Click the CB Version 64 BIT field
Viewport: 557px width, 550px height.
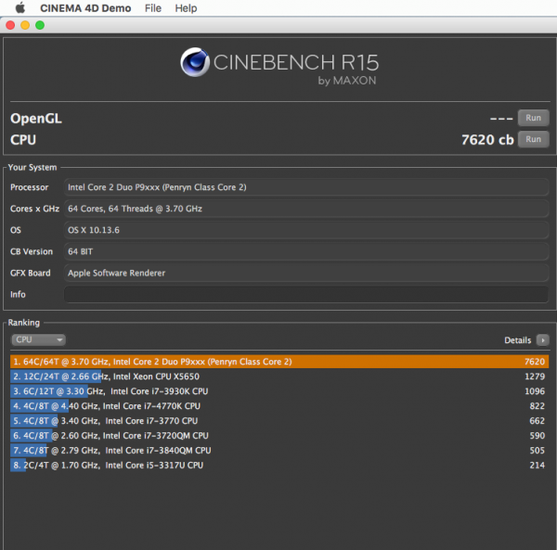(306, 251)
